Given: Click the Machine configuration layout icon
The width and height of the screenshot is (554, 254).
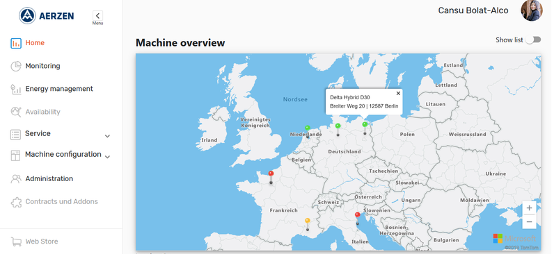Looking at the screenshot, I should pyautogui.click(x=15, y=155).
